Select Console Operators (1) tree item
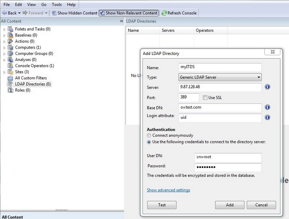 coord(35,66)
